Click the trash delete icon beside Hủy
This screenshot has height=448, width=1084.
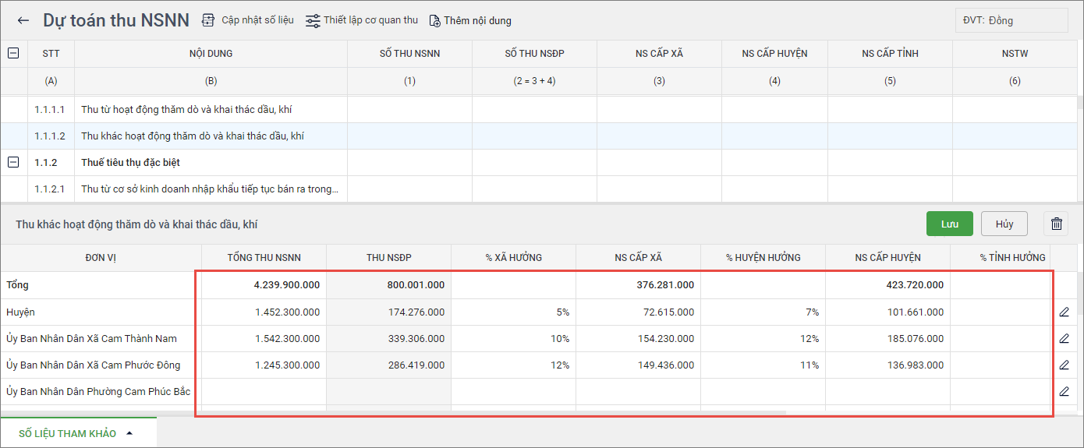1057,224
